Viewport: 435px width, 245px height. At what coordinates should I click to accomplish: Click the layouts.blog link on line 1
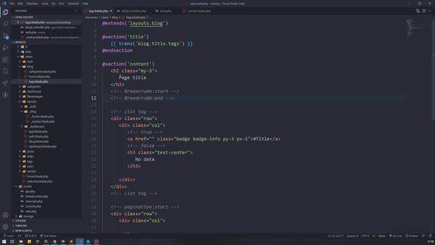pyautogui.click(x=146, y=23)
